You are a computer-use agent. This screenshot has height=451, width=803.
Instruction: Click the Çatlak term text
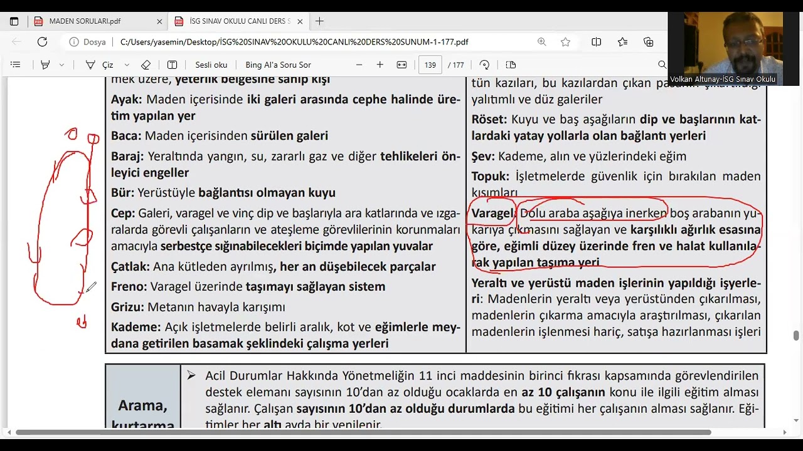[x=130, y=266]
